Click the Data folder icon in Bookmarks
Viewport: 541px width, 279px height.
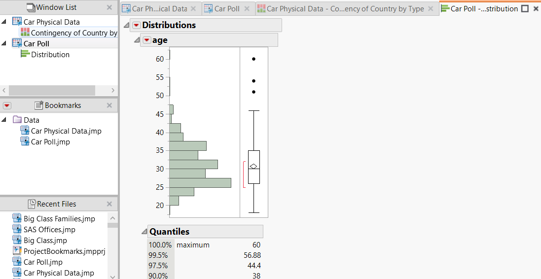(x=17, y=120)
